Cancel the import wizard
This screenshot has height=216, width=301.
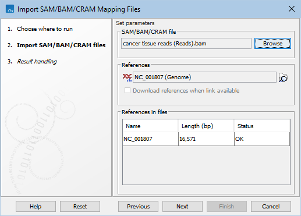click(271, 206)
